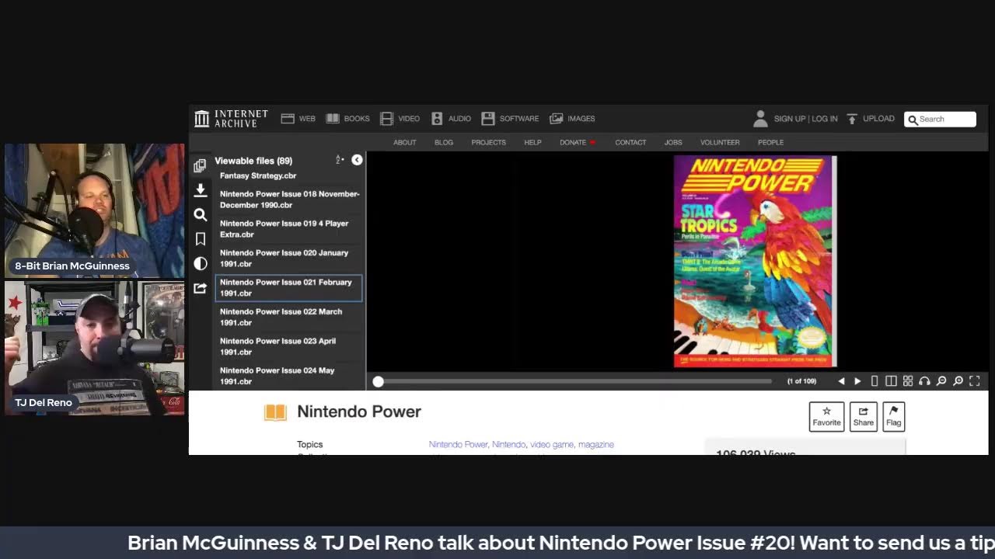Click the Internet Archive logo
Viewport: 995px width, 559px height.
231,118
